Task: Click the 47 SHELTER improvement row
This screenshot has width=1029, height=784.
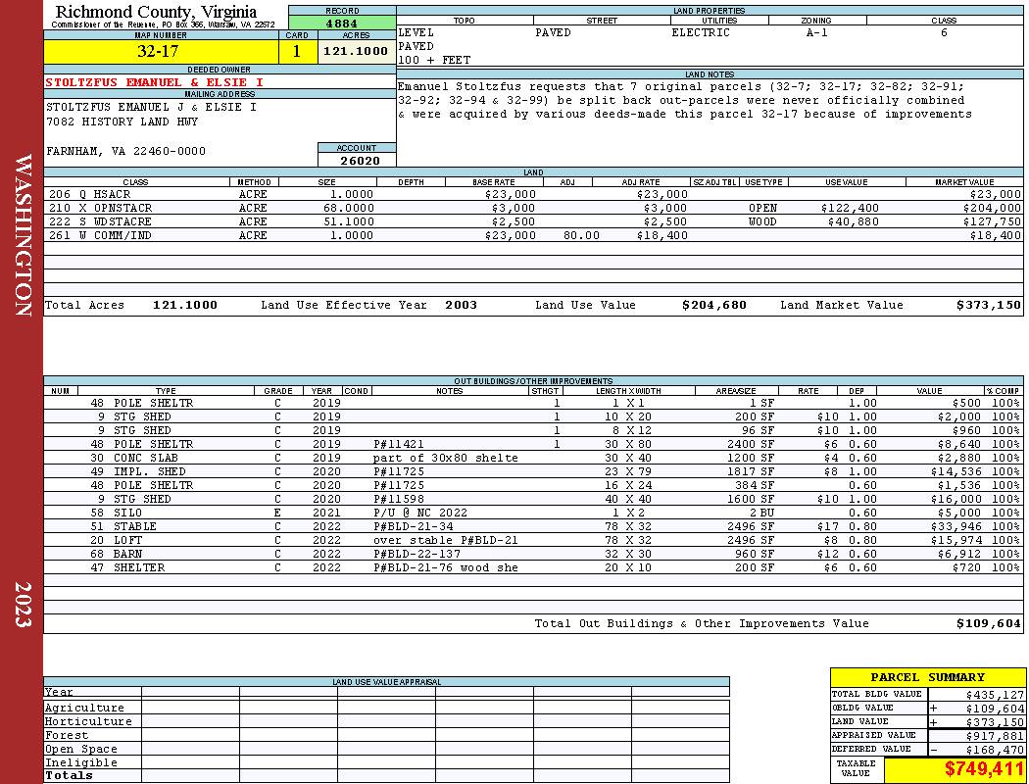Action: [x=533, y=567]
